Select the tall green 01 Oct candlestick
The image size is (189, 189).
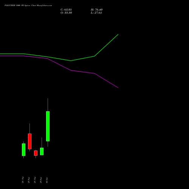pos(48,126)
